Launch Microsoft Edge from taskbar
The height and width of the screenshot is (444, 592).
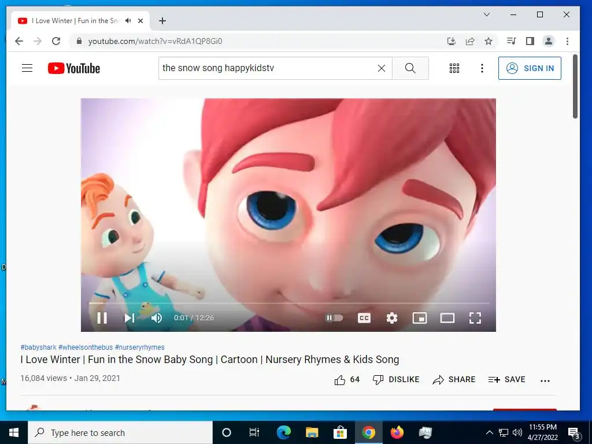tap(283, 432)
